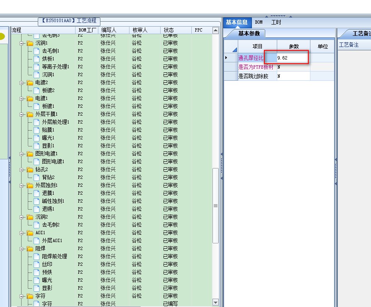Click document icon beside 阻焊前处理
371x307 pixels.
[x=37, y=257]
